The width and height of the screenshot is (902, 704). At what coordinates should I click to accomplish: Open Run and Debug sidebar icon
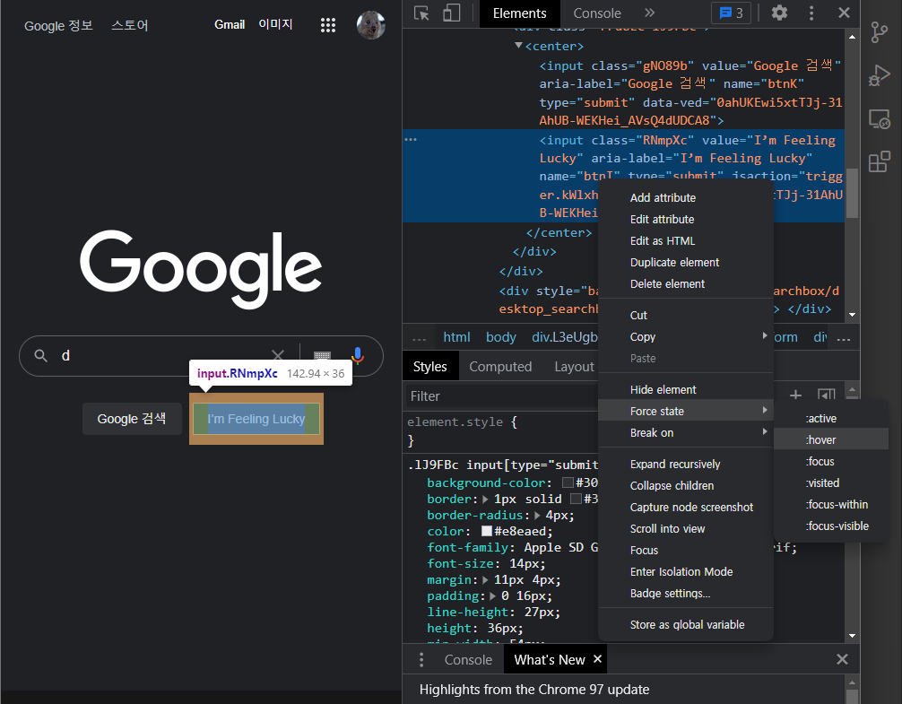tap(879, 75)
